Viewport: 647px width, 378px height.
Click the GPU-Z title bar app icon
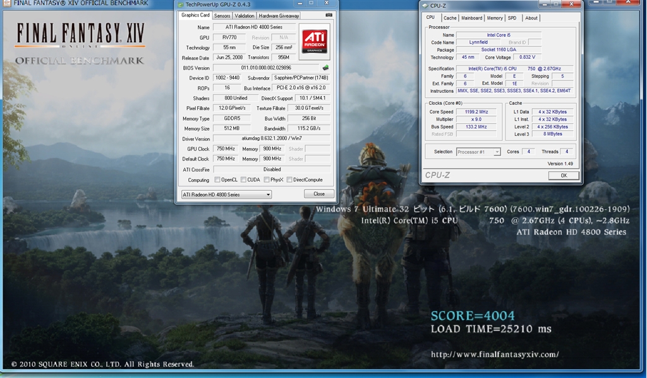tap(180, 4)
